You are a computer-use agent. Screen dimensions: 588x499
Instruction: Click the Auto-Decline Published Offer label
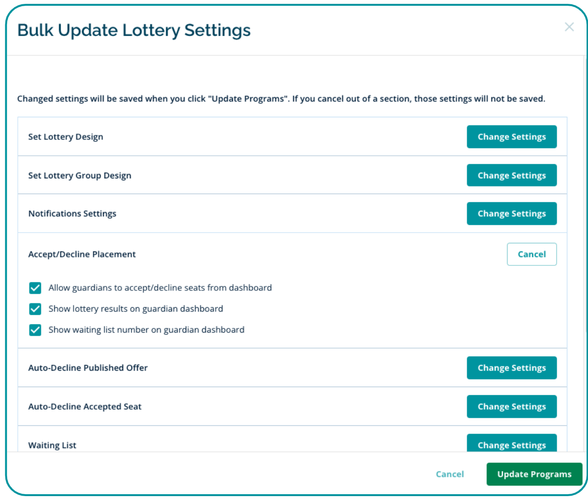pyautogui.click(x=88, y=368)
